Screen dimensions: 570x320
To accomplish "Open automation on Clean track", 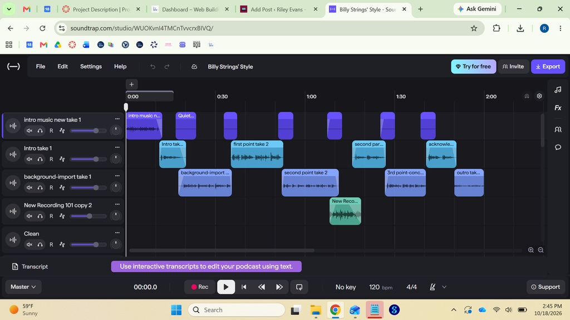I will click(x=62, y=244).
